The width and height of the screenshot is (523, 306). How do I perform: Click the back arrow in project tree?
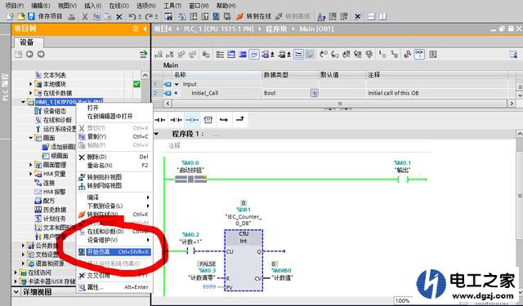29,54
